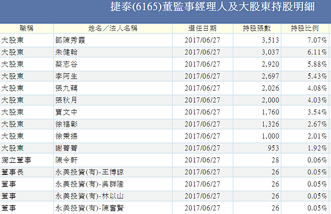Click percentage 1.92%

[317, 148]
